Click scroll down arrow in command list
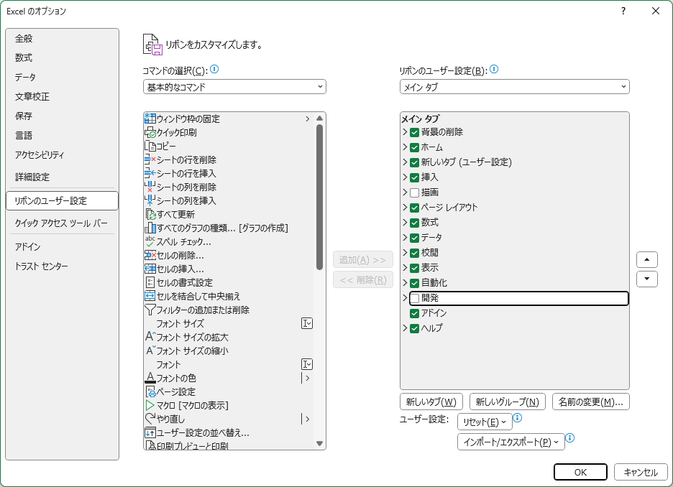The image size is (673, 487). [319, 443]
